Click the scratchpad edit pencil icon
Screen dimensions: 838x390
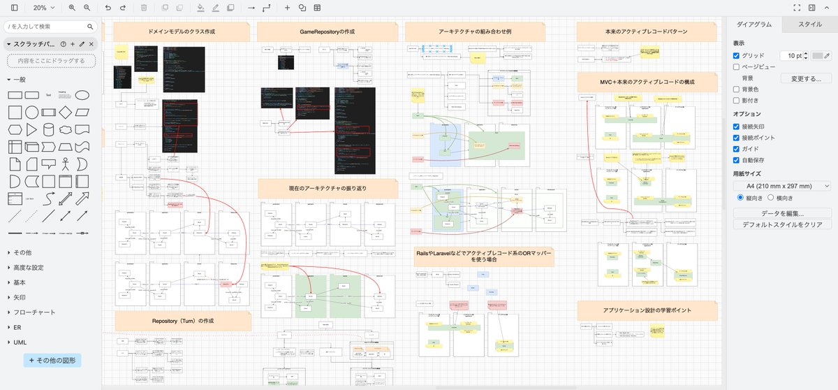(82, 44)
